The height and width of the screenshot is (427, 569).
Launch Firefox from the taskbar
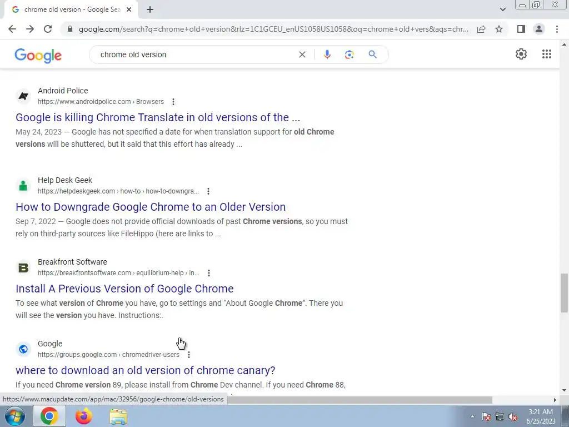click(x=84, y=416)
